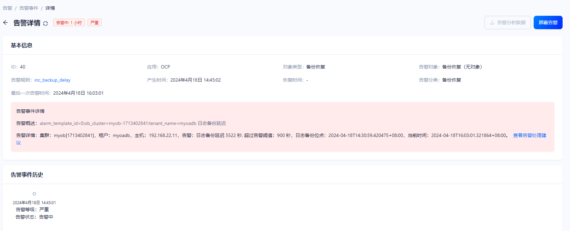Image resolution: width=570 pixels, height=231 pixels.
Task: Click the 对象类型 value 备份恢复
Action: click(315, 67)
